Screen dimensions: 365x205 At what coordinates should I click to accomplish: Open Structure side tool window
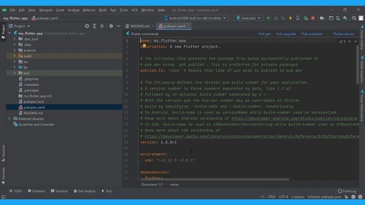(x=3, y=153)
